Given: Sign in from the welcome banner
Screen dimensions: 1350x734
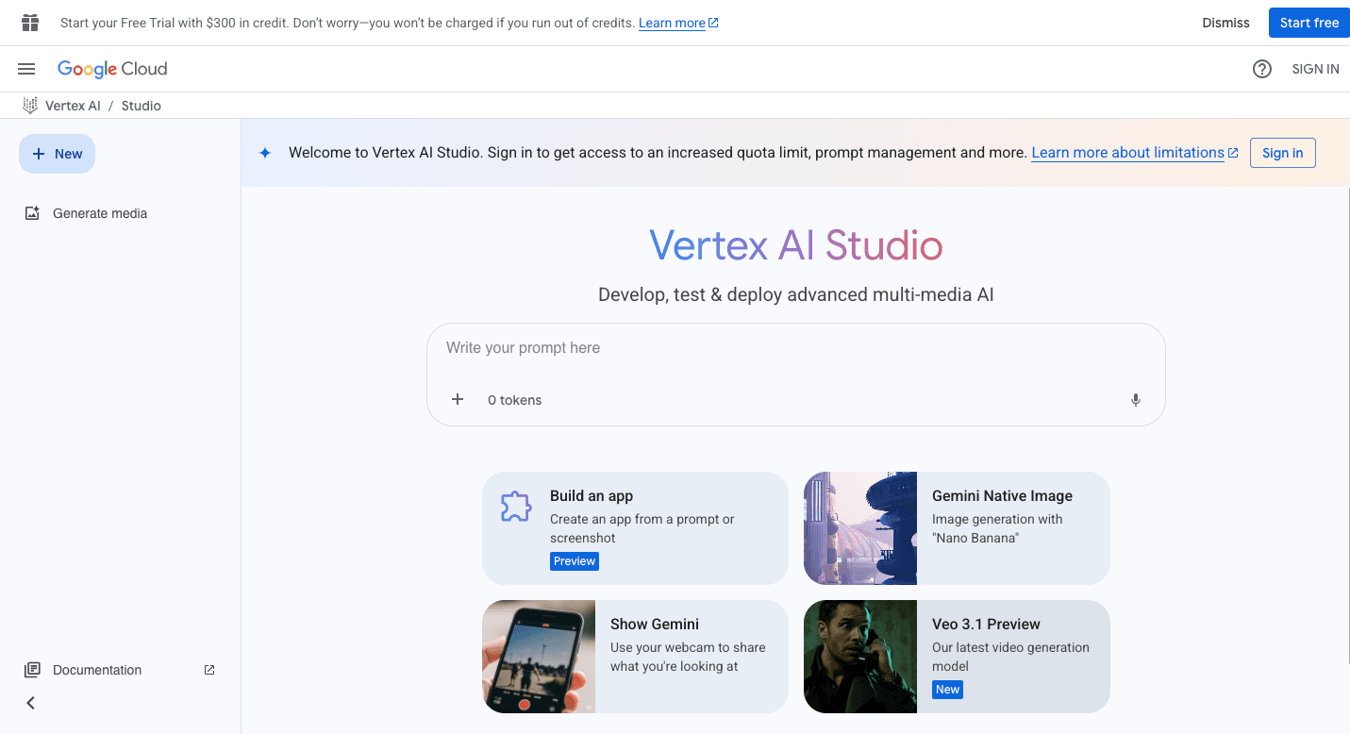Looking at the screenshot, I should coord(1282,152).
